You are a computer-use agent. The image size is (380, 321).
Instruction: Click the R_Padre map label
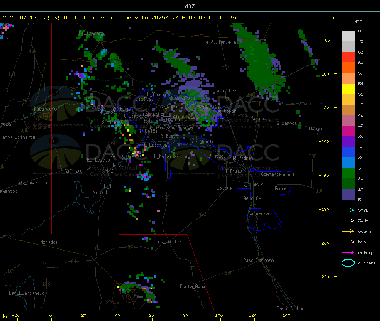point(242,158)
